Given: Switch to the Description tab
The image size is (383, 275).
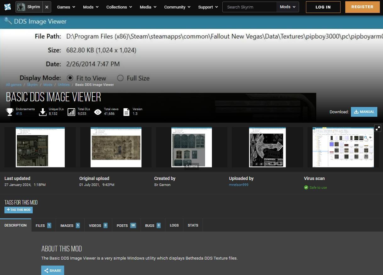Looking at the screenshot, I should point(15,225).
